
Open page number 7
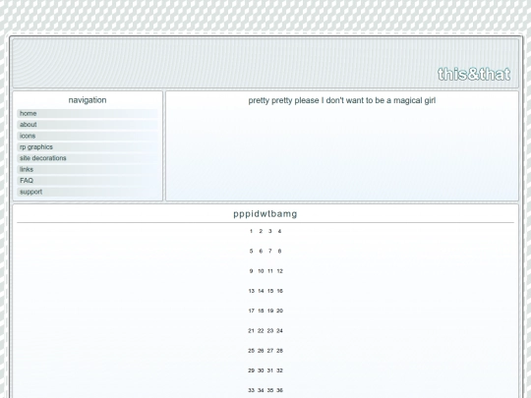269,252
